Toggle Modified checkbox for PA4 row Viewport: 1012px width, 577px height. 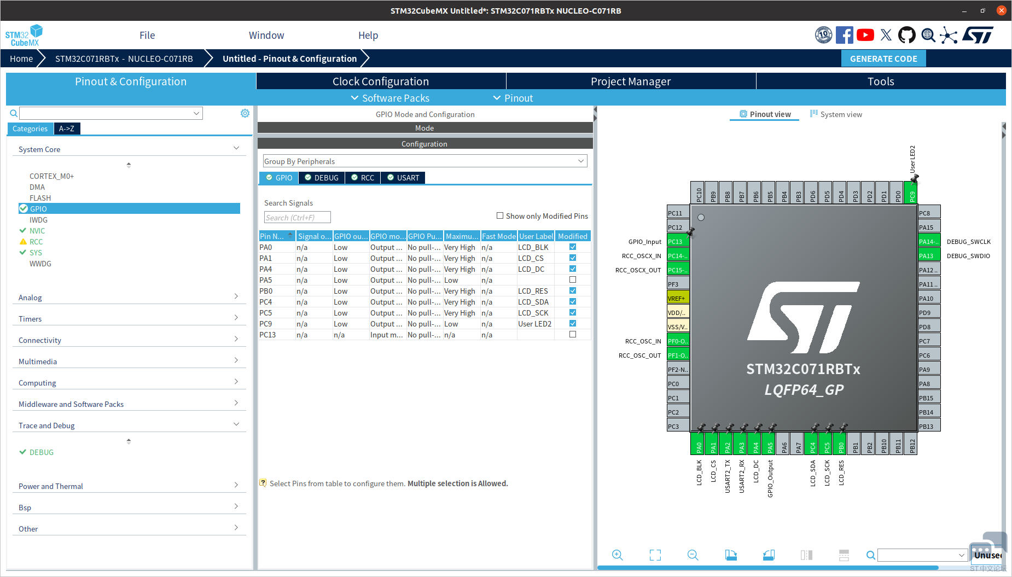(573, 269)
